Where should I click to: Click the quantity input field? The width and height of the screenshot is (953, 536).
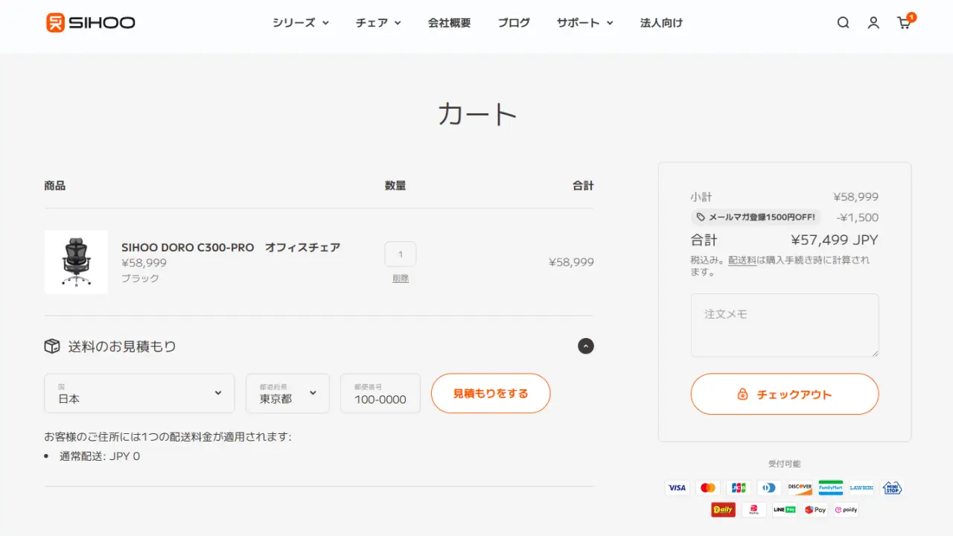(x=401, y=254)
